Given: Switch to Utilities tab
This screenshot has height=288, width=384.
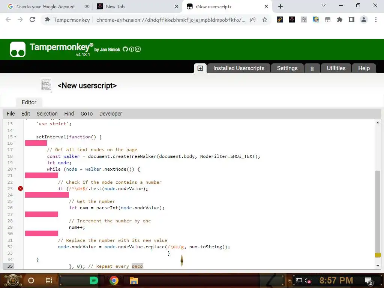Looking at the screenshot, I should coord(336,68).
